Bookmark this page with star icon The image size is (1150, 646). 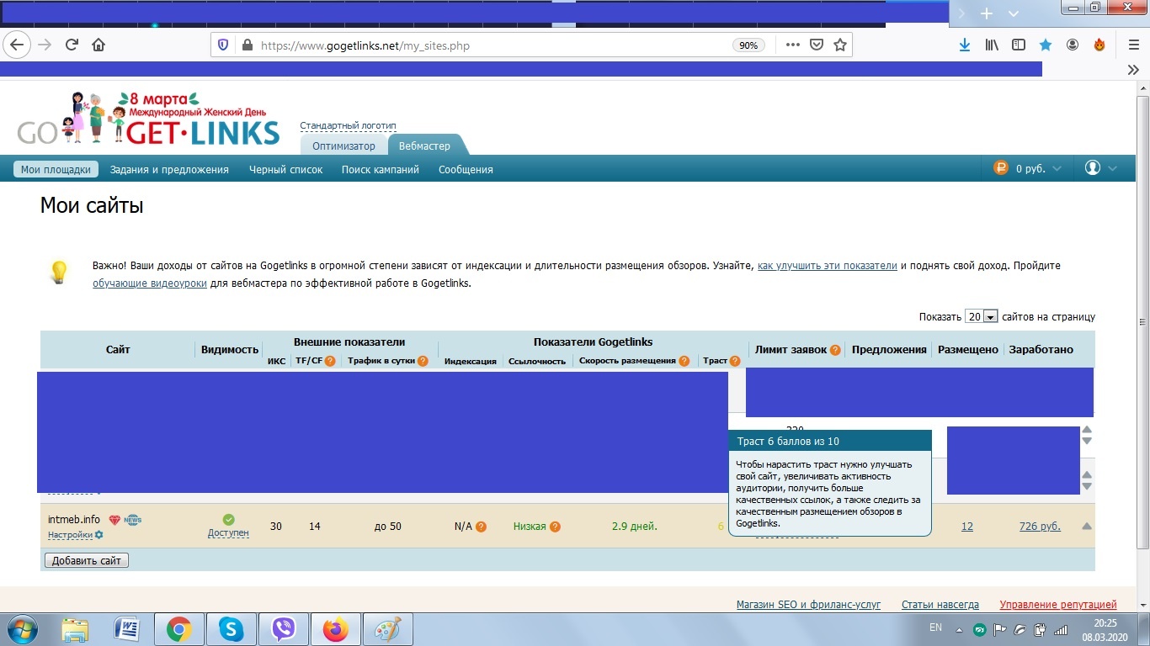tap(839, 45)
